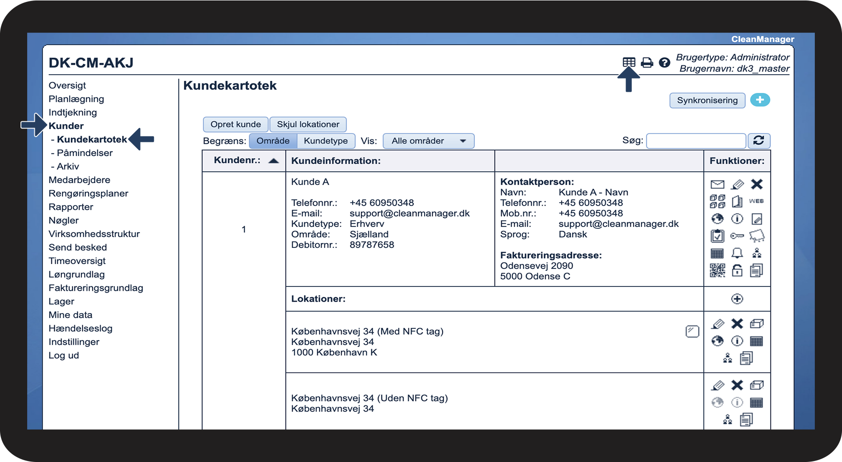Add a location with the plus circle icon
This screenshot has width=842, height=462.
[737, 299]
